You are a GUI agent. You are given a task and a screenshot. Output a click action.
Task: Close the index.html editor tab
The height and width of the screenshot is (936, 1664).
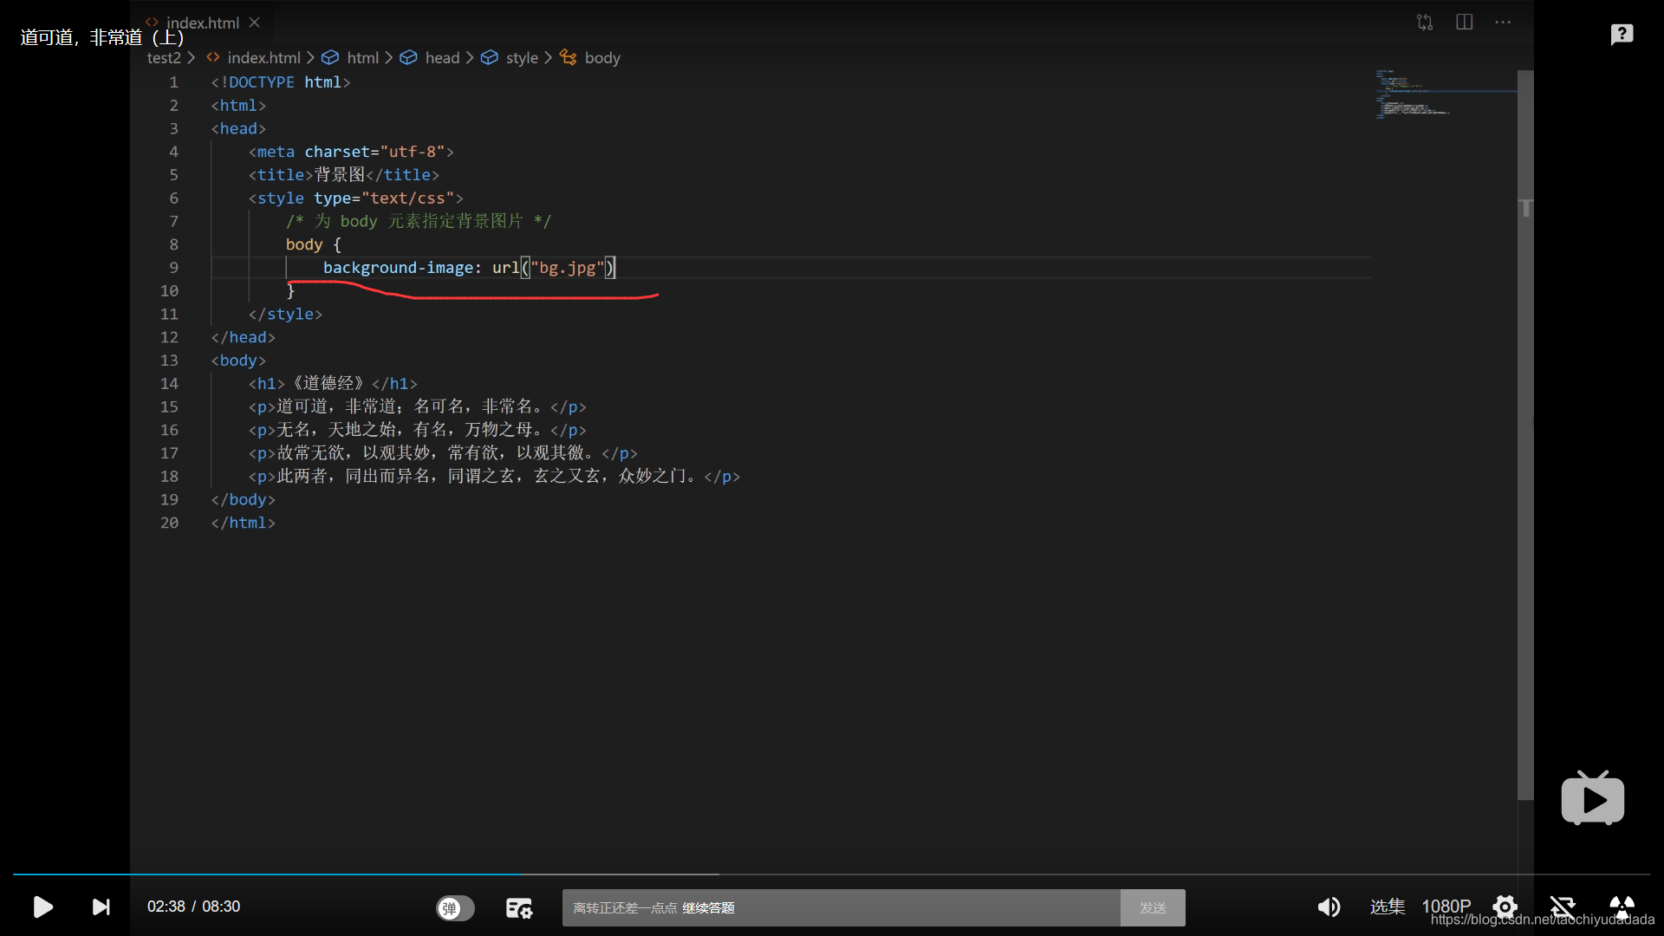click(254, 23)
